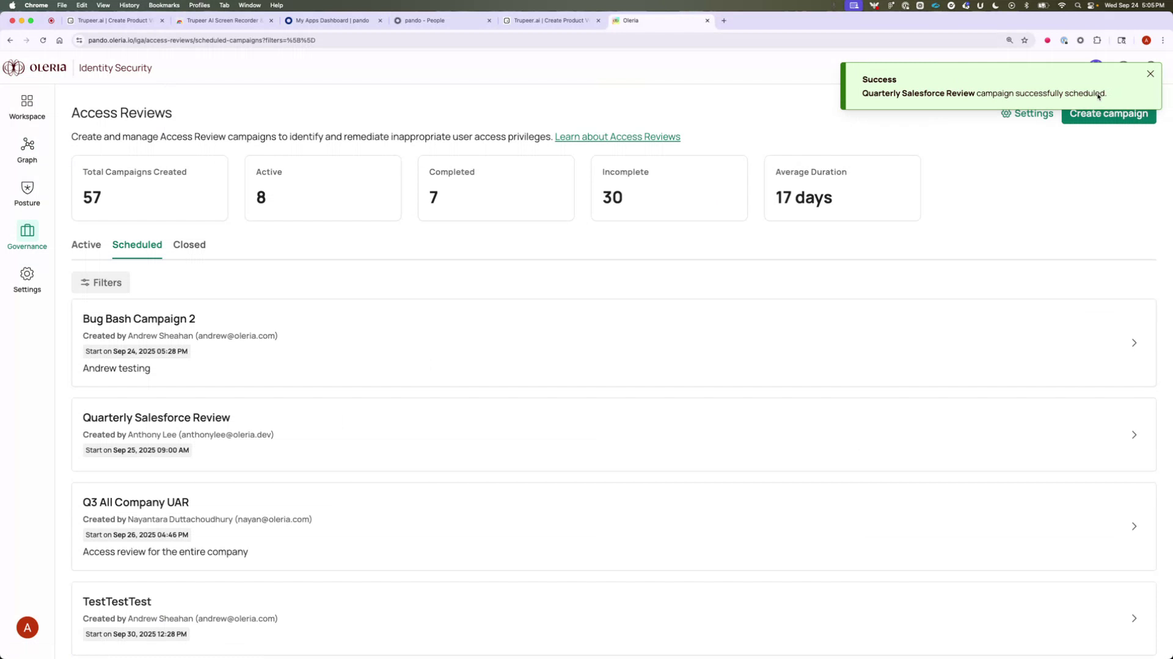Expand the Bug Bash Campaign 2 card
The height and width of the screenshot is (659, 1173).
click(1134, 343)
